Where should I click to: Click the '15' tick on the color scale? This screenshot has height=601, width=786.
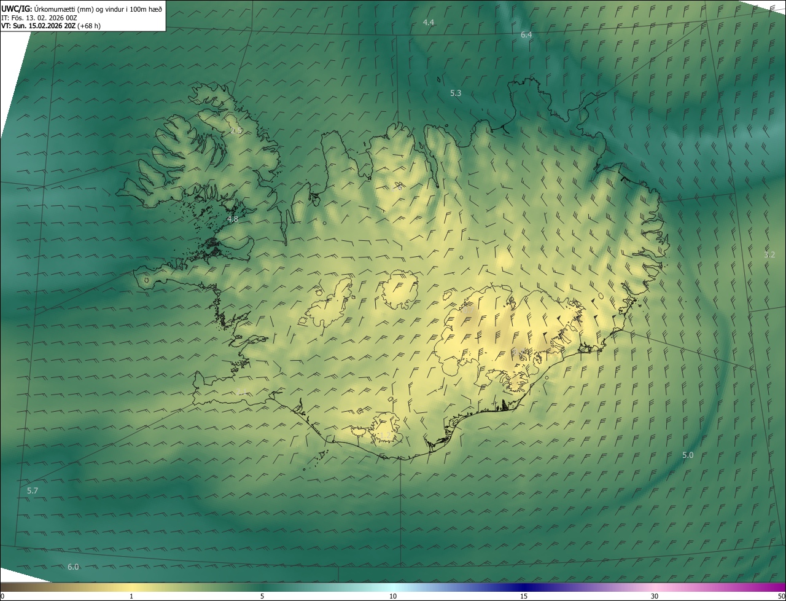[x=524, y=597]
